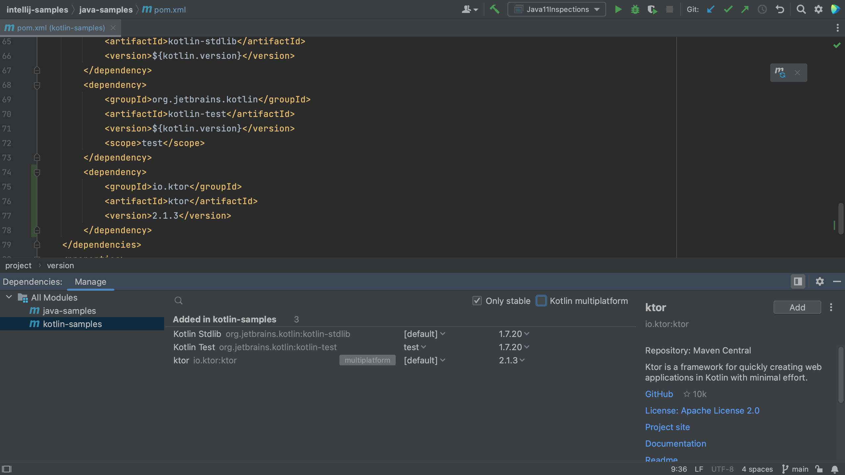Select kotlin-samples module in tree
This screenshot has height=475, width=845.
(82, 324)
